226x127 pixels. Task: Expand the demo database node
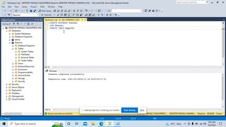pyautogui.click(x=10, y=40)
